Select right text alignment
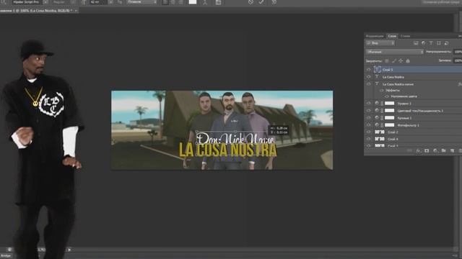Image resolution: width=462 pixels, height=259 pixels. (180, 2)
